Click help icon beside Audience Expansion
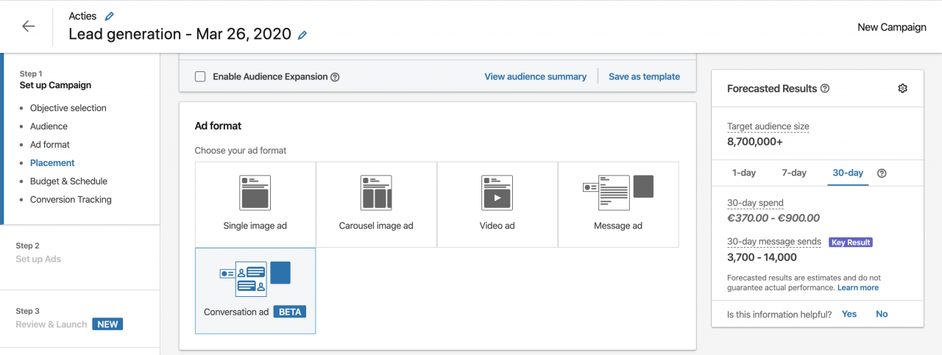The height and width of the screenshot is (355, 942). [335, 77]
